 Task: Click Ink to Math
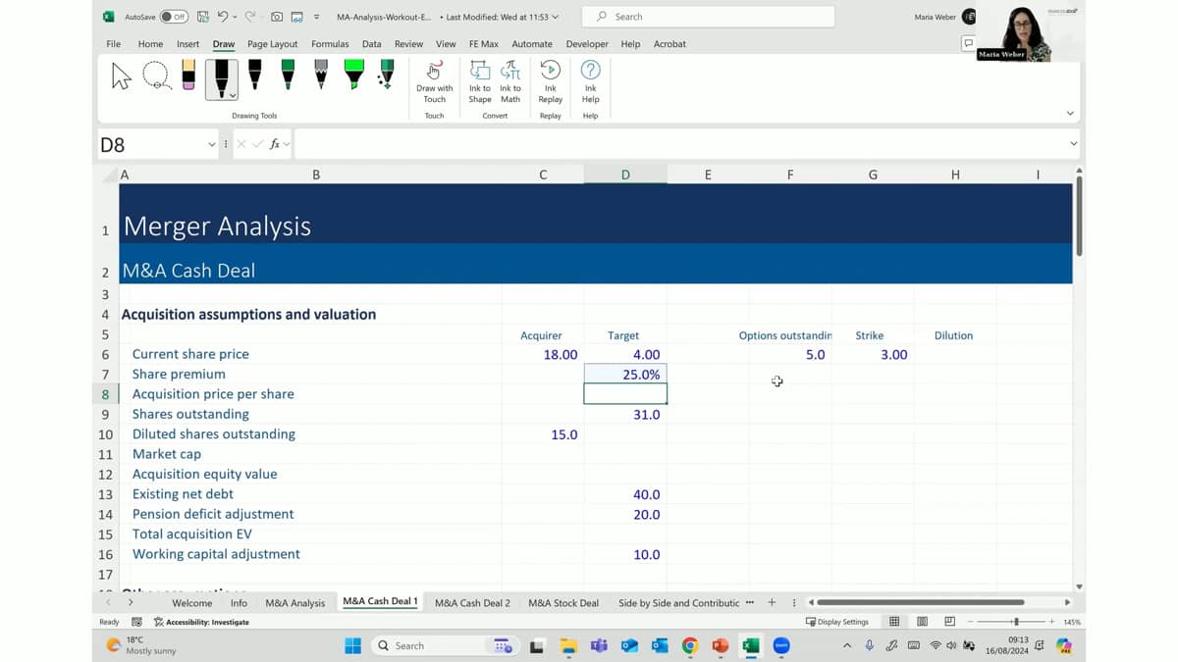pyautogui.click(x=510, y=82)
